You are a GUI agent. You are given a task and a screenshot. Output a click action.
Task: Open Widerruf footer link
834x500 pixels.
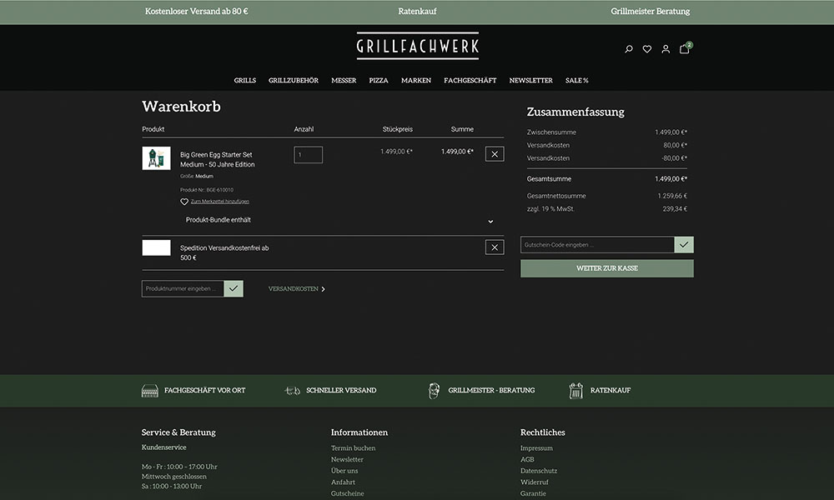pos(534,482)
